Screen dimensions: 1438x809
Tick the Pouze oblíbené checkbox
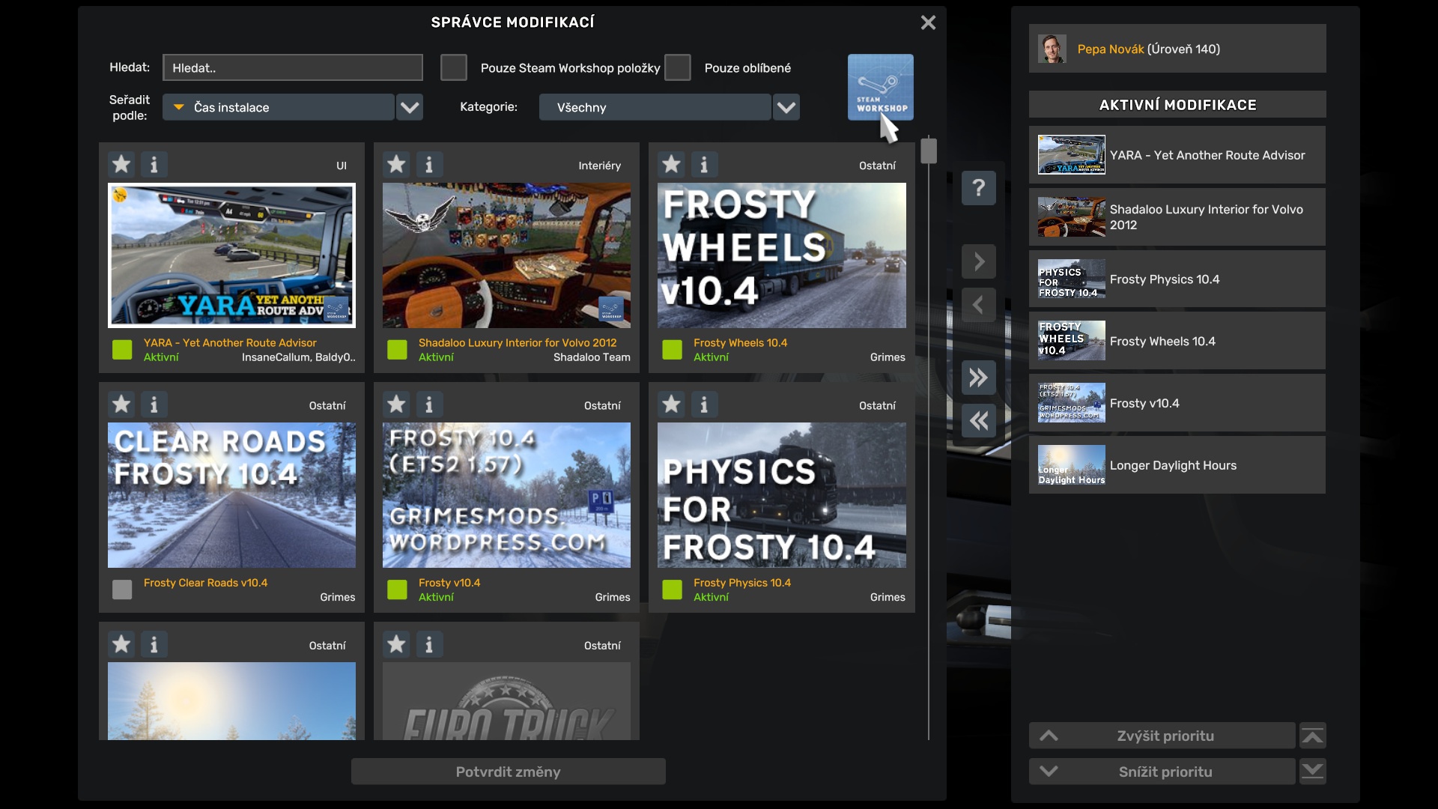[677, 67]
